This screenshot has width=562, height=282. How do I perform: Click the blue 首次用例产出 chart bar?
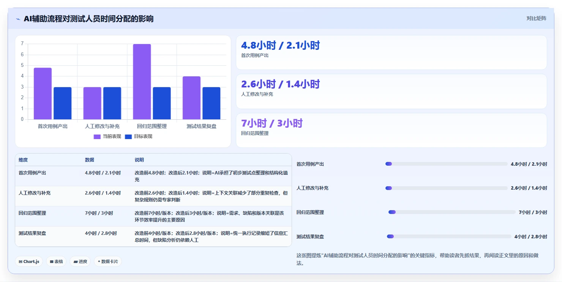(62, 103)
